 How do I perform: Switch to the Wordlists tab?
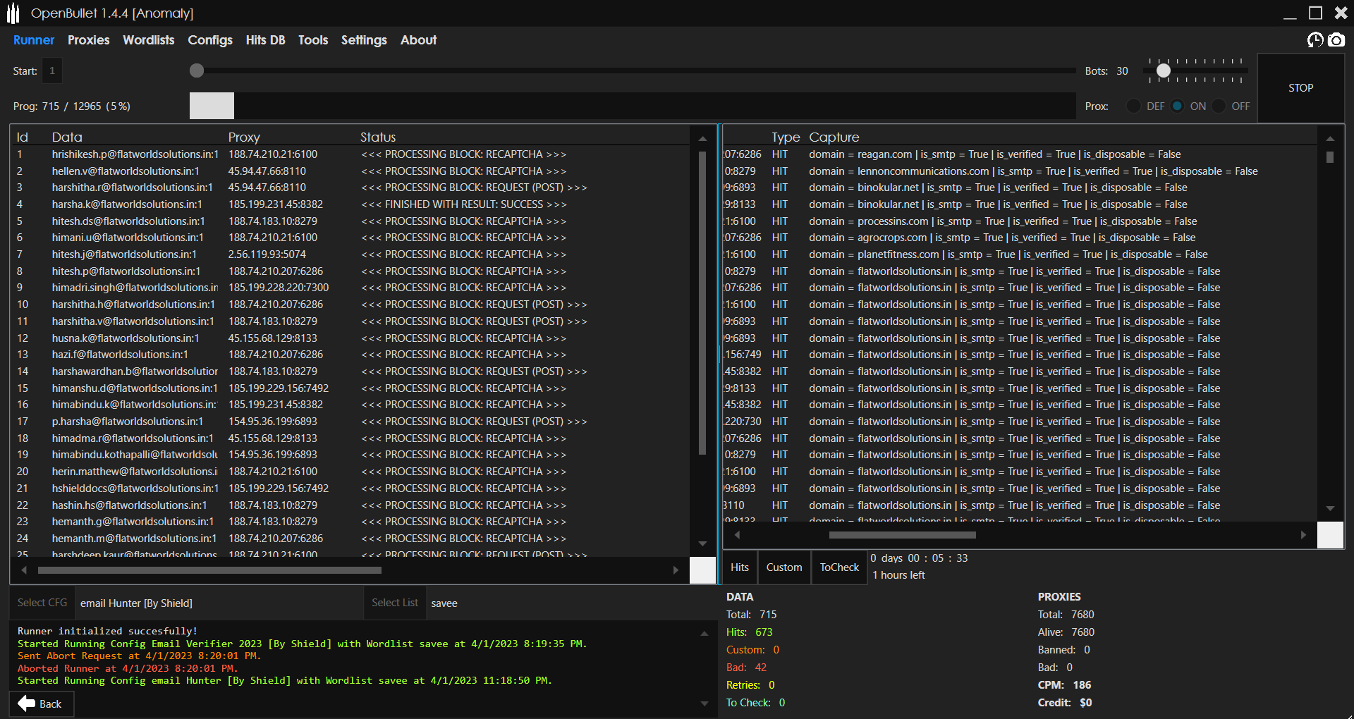pos(149,40)
